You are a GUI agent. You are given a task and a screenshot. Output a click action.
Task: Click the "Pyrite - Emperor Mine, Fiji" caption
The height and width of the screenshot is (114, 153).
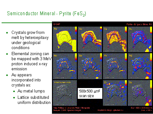139,24
